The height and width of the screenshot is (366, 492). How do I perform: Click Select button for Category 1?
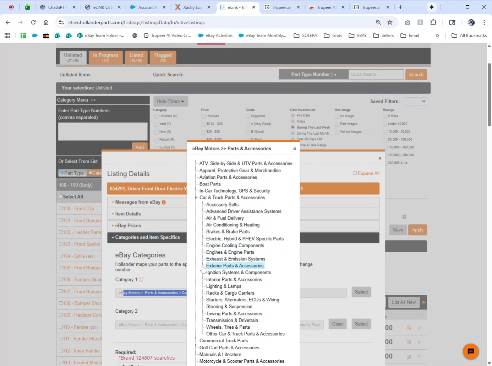point(361,292)
